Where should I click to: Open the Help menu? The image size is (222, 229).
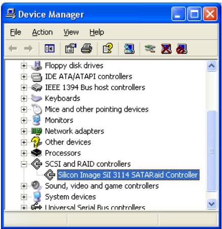[x=97, y=32]
